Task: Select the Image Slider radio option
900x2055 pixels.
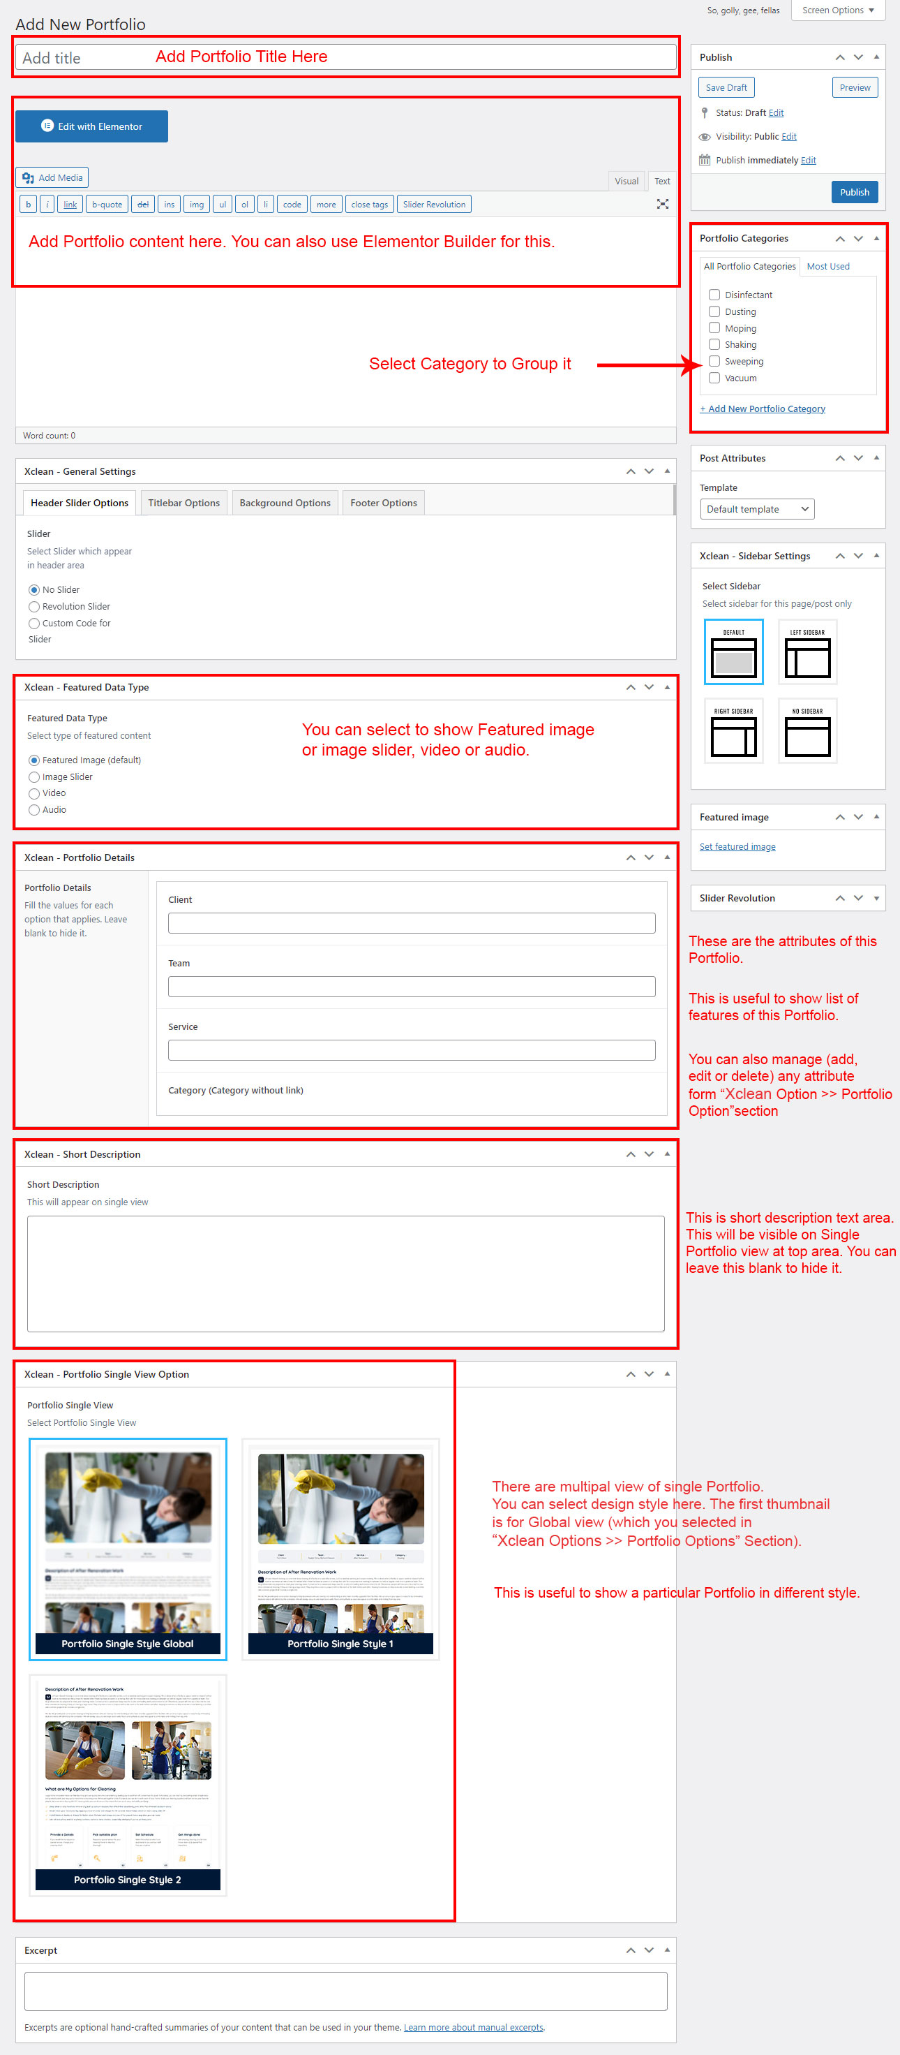Action: 34,777
